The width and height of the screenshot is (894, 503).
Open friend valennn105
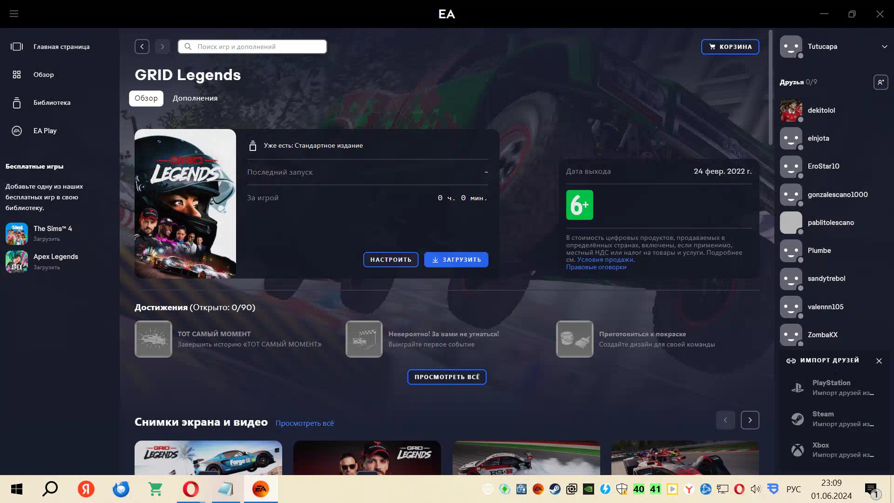(x=826, y=307)
